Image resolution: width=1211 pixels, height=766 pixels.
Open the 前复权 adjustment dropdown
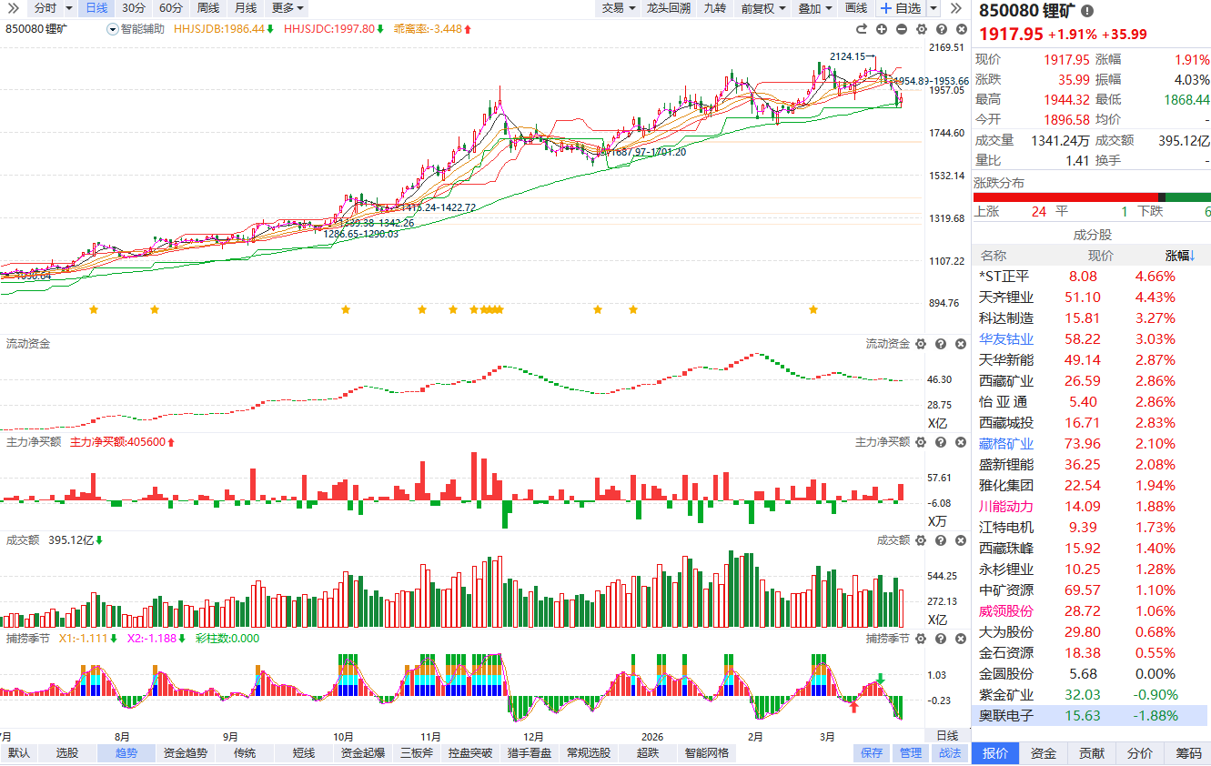[762, 8]
